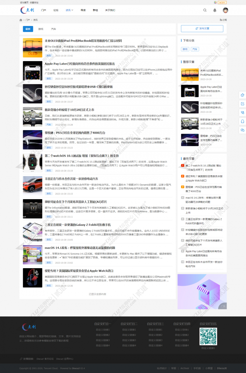Click the advertisement banner in the sidebar
246x373 pixels.
(202, 292)
